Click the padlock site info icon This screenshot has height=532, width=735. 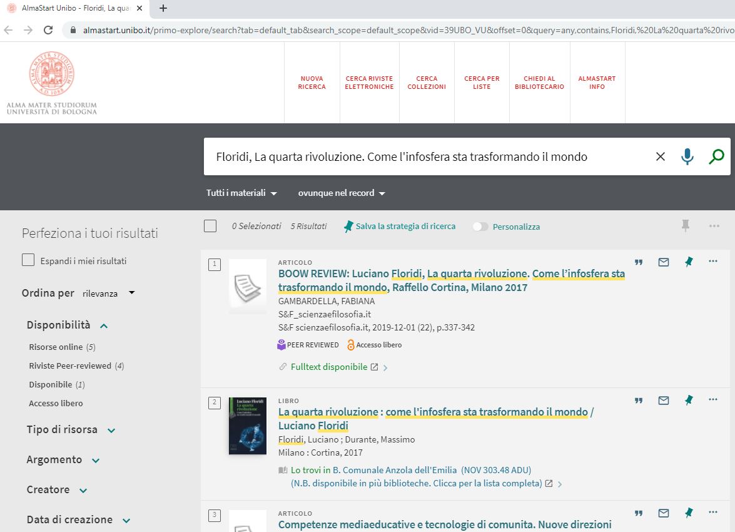pyautogui.click(x=73, y=30)
